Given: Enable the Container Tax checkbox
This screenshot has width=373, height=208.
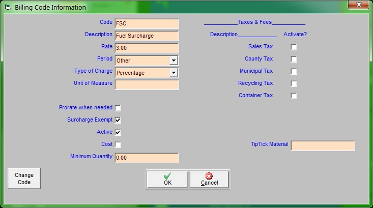Looking at the screenshot, I should pos(294,96).
